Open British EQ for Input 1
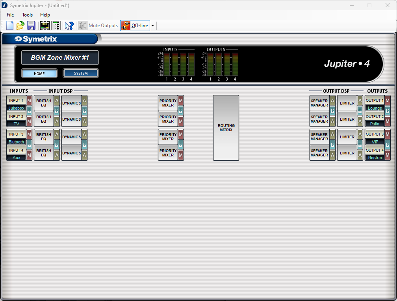 (x=44, y=103)
